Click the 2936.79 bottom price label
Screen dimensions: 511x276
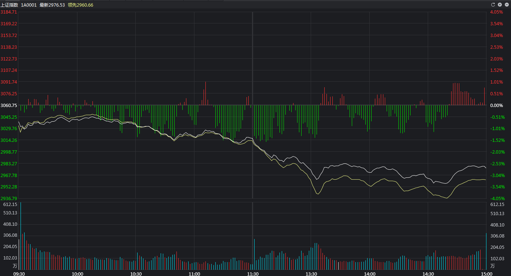(9, 198)
